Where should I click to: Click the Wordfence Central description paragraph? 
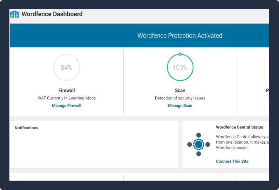pyautogui.click(x=242, y=142)
